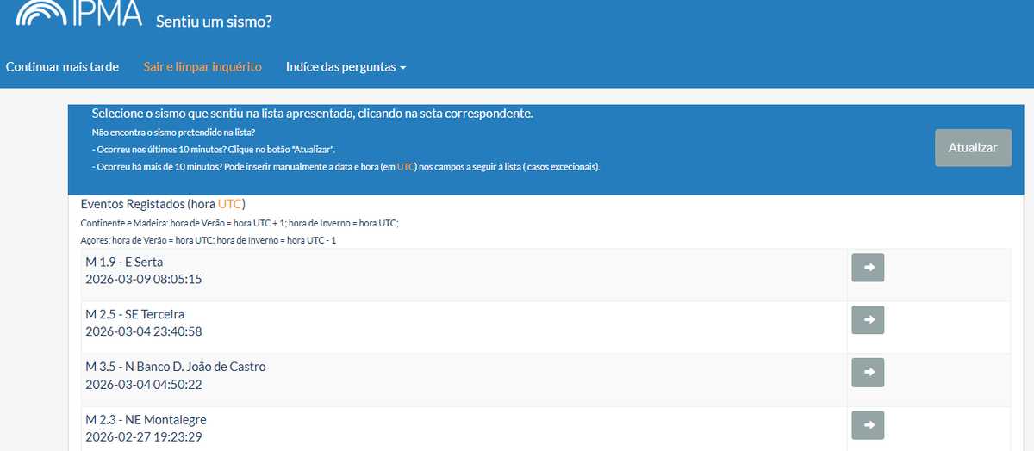Click orange UTC link in blue instructions
This screenshot has height=451, width=1034.
tap(406, 166)
